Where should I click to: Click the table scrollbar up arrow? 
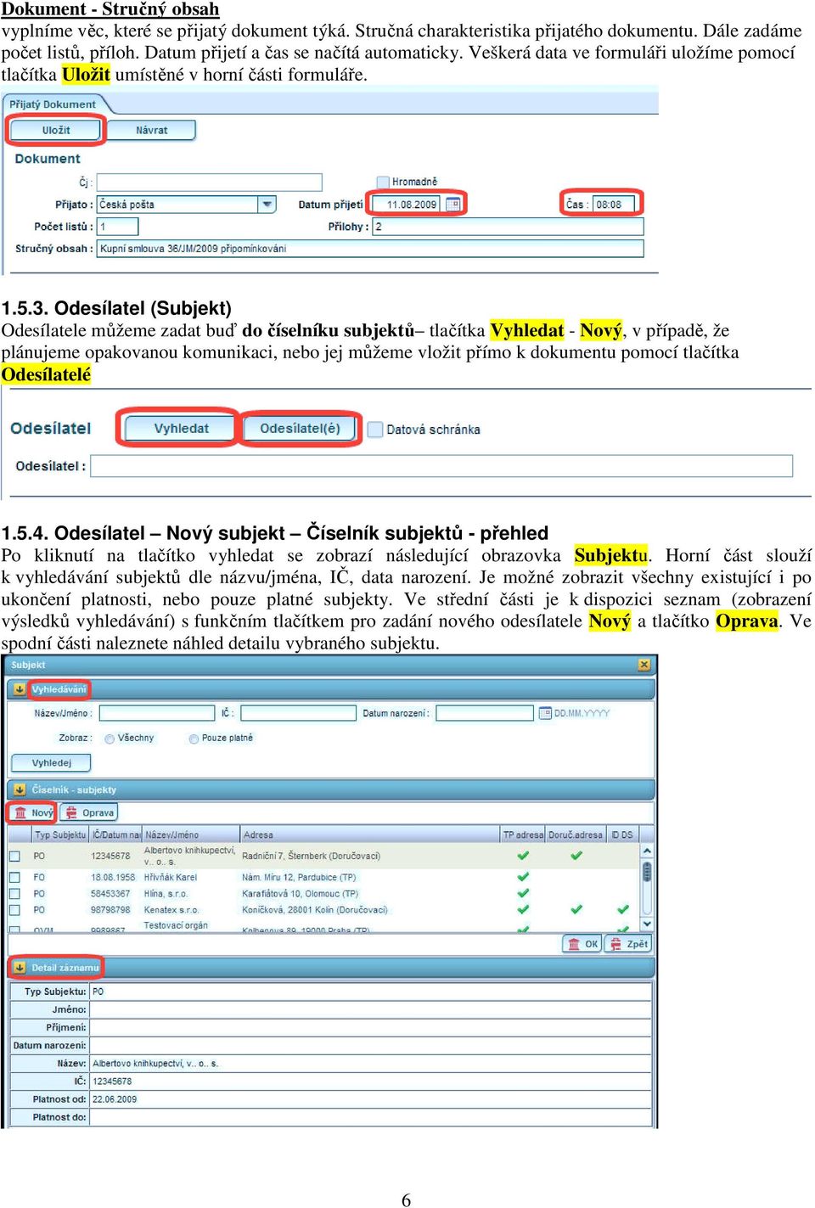tap(647, 851)
